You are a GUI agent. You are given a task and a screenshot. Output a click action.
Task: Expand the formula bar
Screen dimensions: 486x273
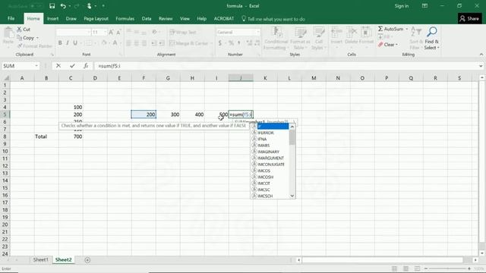(x=481, y=66)
